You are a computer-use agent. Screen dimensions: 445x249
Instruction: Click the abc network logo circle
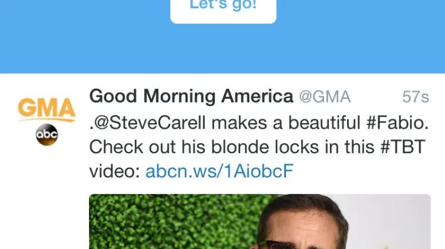point(47,135)
